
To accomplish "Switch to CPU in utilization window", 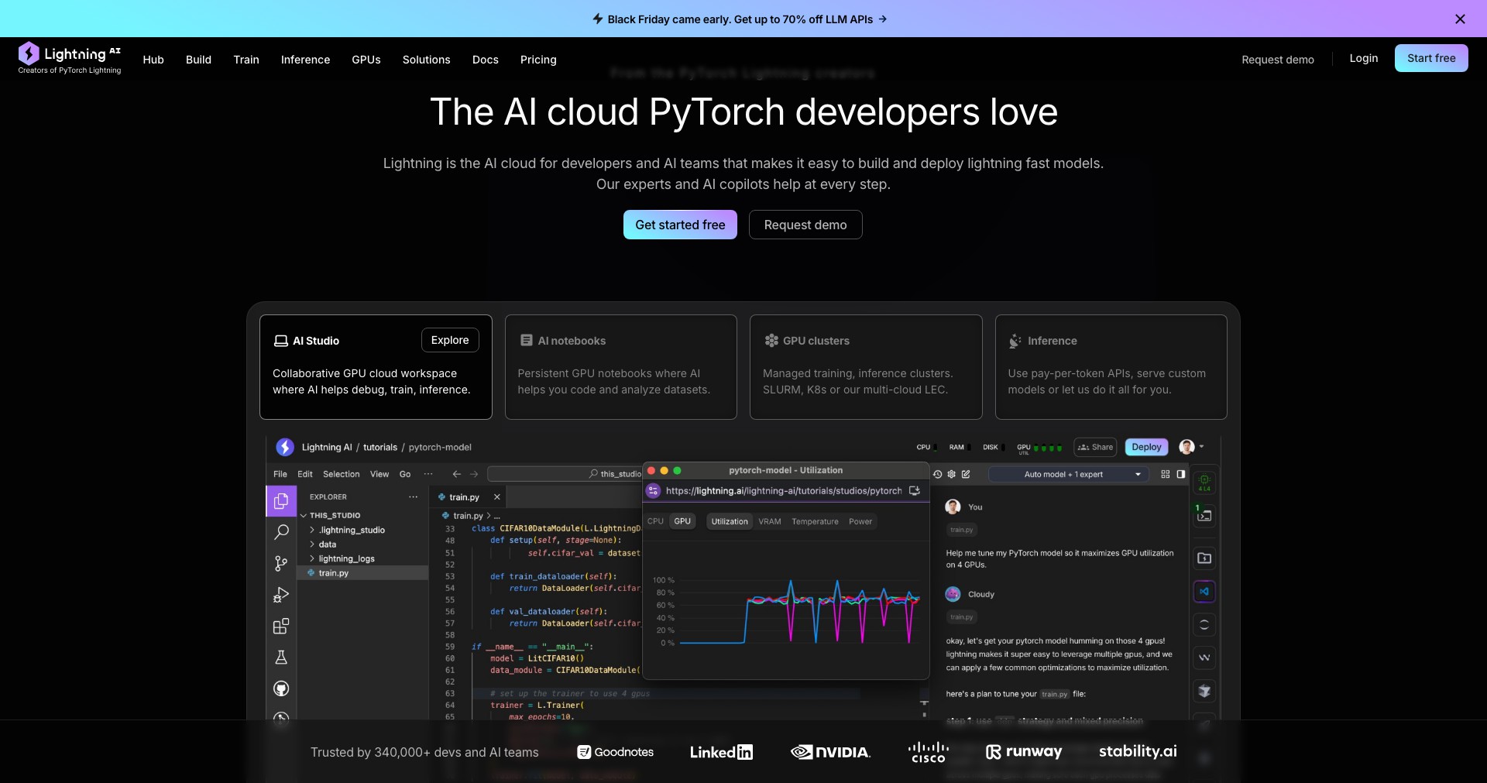I will tap(655, 521).
